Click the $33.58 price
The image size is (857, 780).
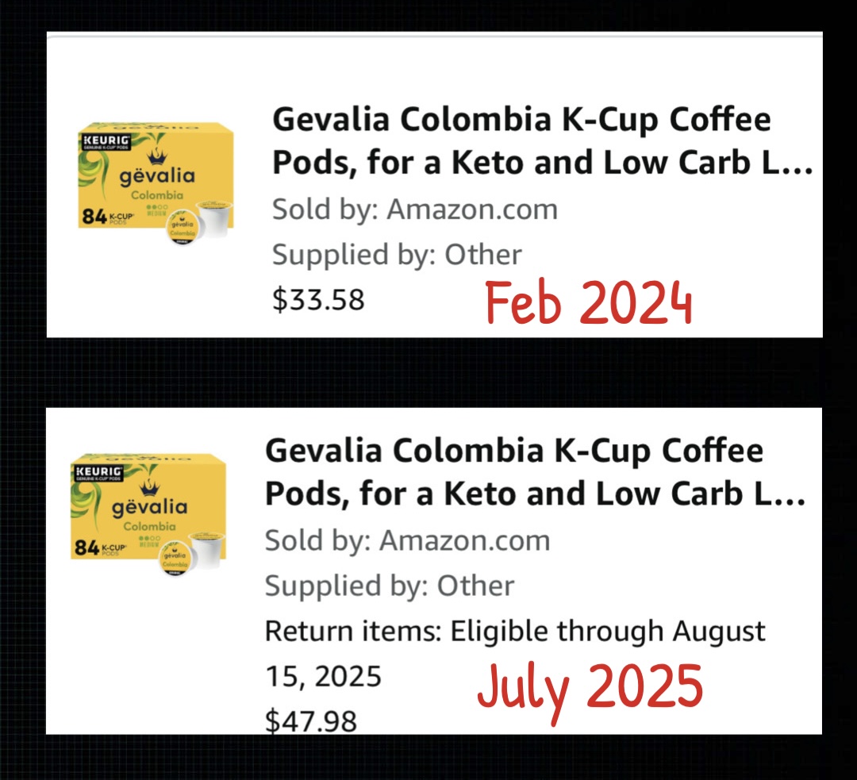(x=318, y=299)
